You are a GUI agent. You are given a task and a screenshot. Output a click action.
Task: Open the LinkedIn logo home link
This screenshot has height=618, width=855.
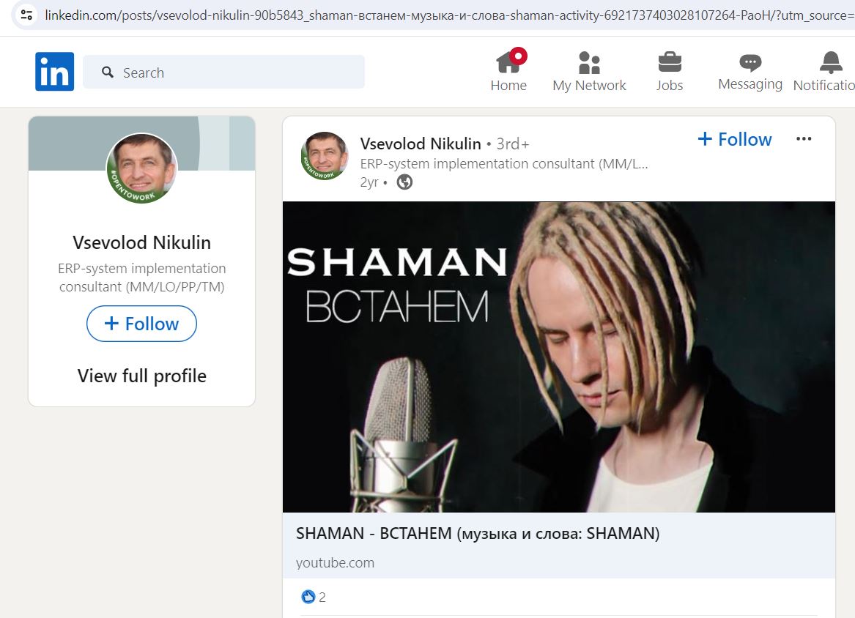coord(54,71)
